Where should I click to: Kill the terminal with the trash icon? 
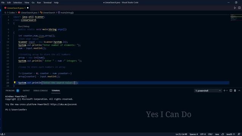[x=235, y=91]
